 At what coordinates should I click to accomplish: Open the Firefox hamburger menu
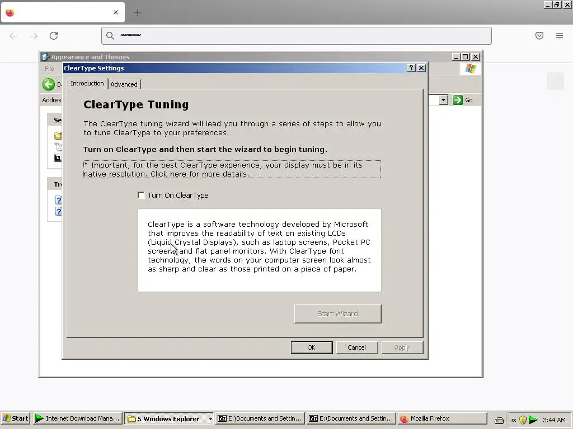point(560,36)
